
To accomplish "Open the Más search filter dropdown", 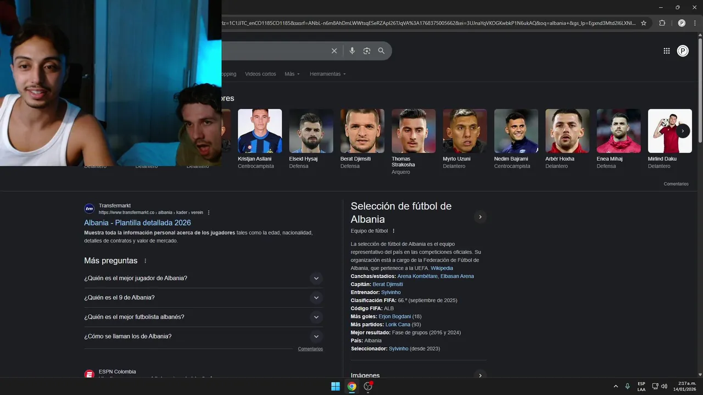I will (292, 74).
